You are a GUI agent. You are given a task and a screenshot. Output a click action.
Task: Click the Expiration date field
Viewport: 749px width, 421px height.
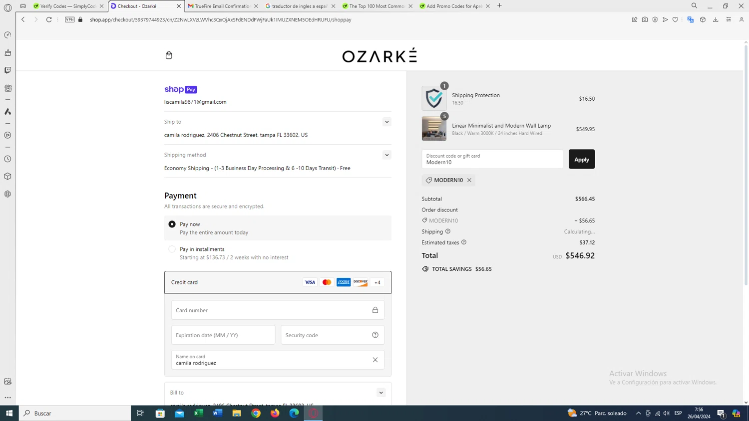point(223,335)
